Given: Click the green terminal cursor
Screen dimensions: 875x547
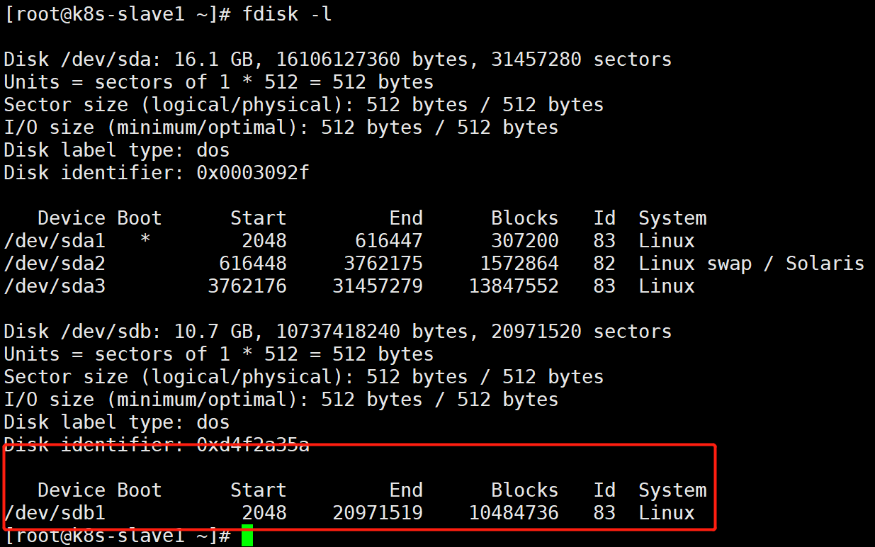Looking at the screenshot, I should (247, 537).
